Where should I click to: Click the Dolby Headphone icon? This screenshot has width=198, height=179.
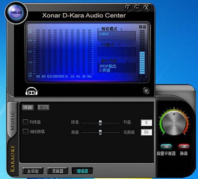click(32, 91)
